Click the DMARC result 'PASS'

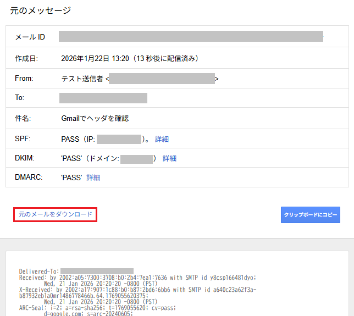click(x=71, y=178)
